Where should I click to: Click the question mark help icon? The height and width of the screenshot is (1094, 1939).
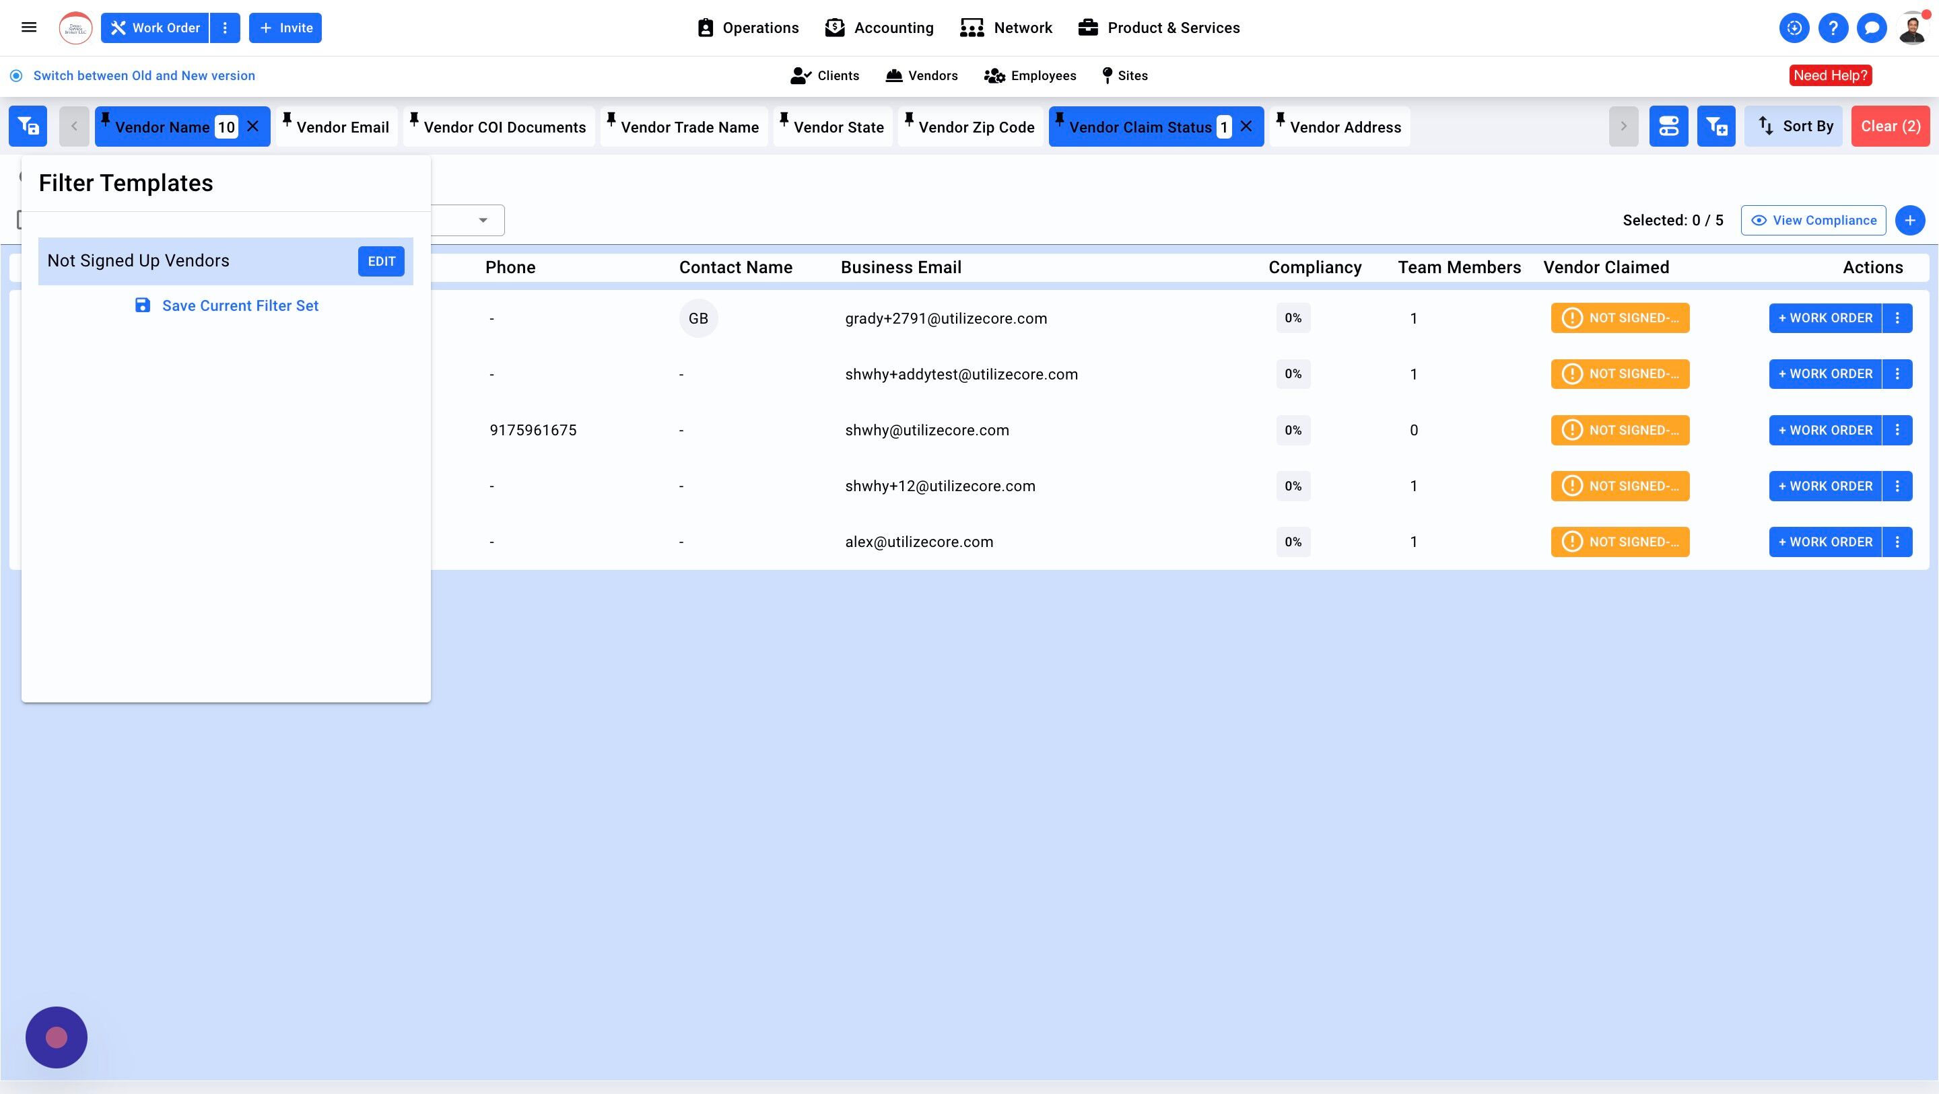(x=1833, y=28)
